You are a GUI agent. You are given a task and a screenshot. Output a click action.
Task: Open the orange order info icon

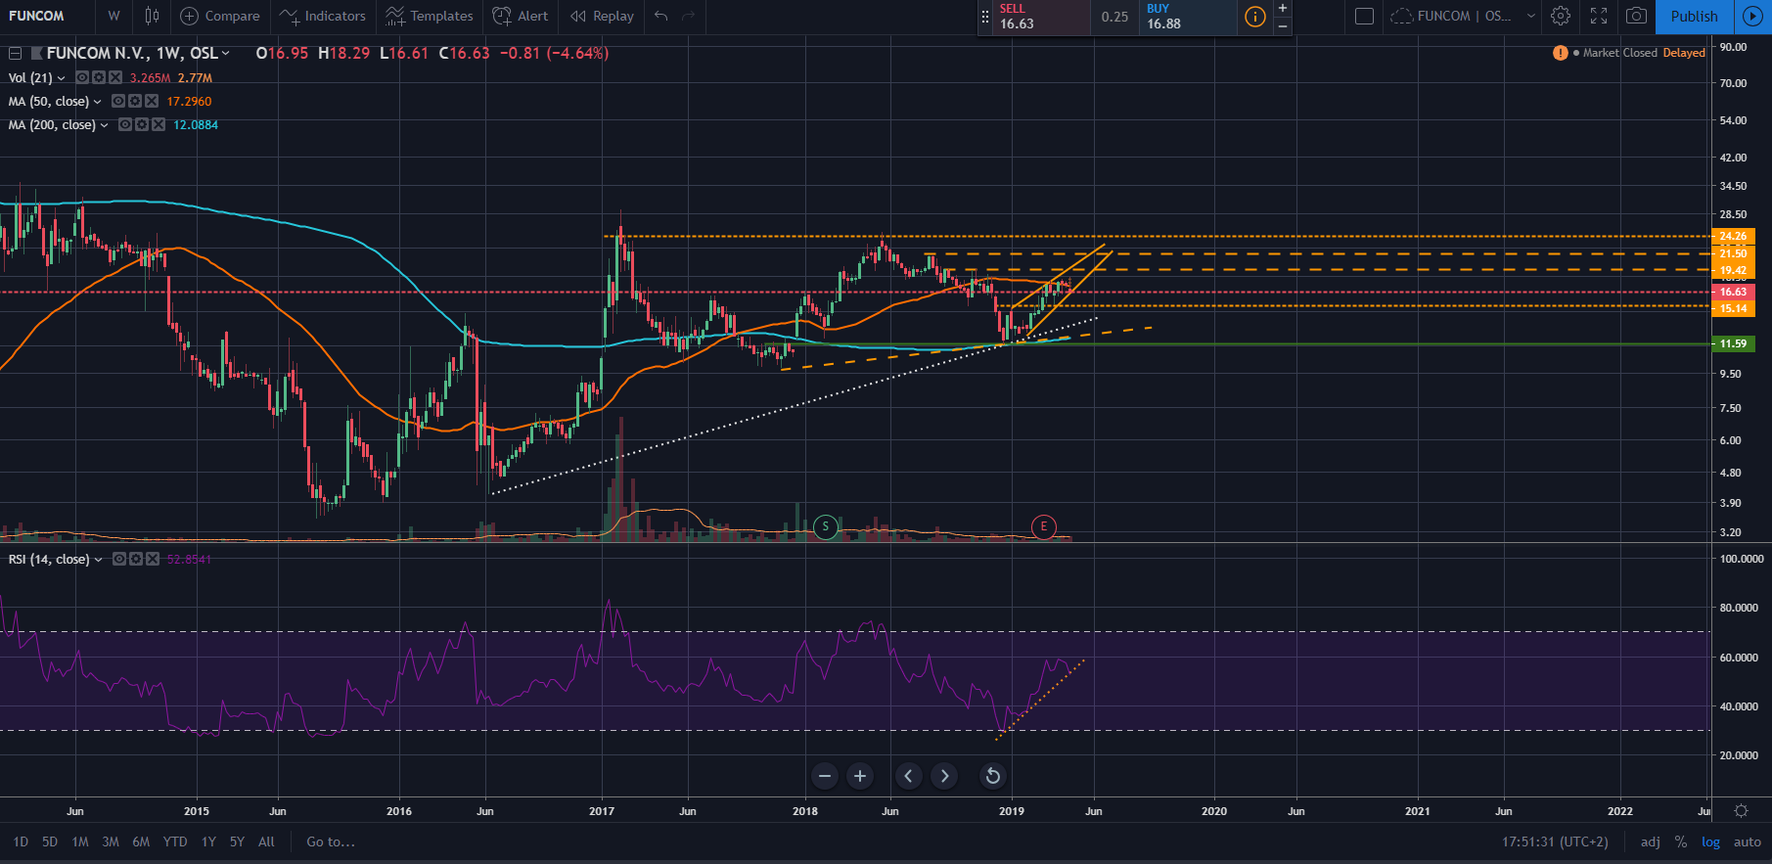tap(1254, 17)
